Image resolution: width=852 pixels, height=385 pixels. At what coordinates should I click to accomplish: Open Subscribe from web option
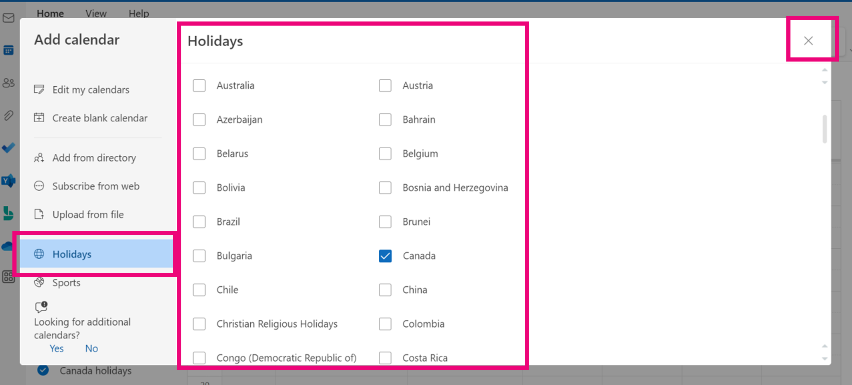click(x=95, y=186)
